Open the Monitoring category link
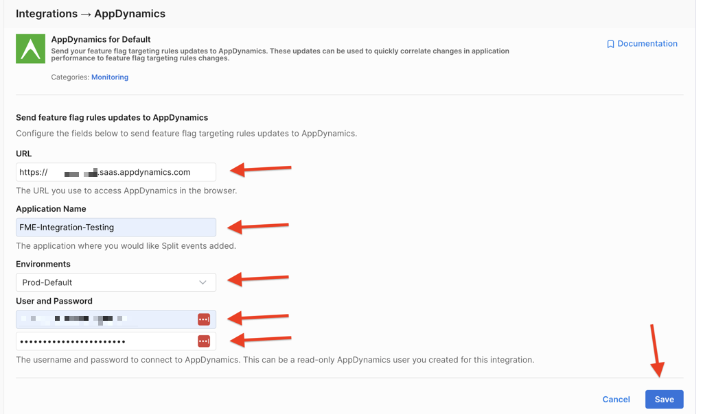Screen dimensions: 703x414 [110, 77]
